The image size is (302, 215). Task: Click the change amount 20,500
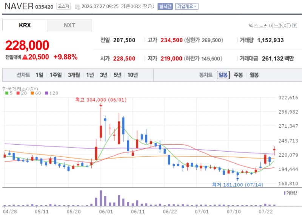click(39, 57)
